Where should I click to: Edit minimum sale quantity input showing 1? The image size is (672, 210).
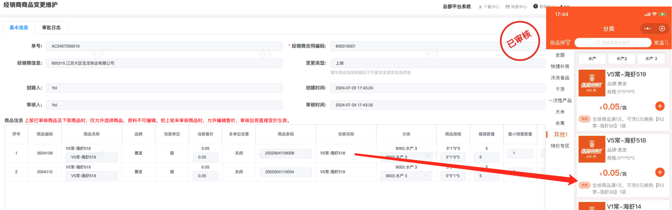tap(520, 153)
